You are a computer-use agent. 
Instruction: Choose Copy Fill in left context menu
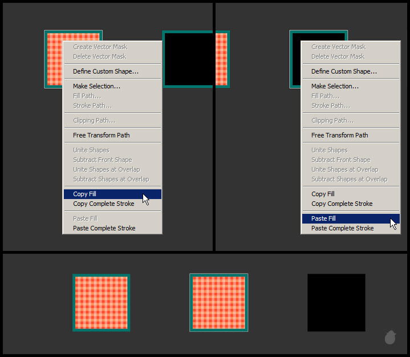[112, 194]
